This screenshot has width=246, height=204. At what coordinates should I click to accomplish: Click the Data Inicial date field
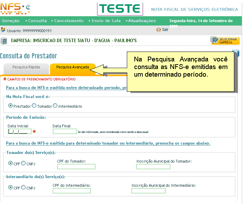(x=20, y=131)
